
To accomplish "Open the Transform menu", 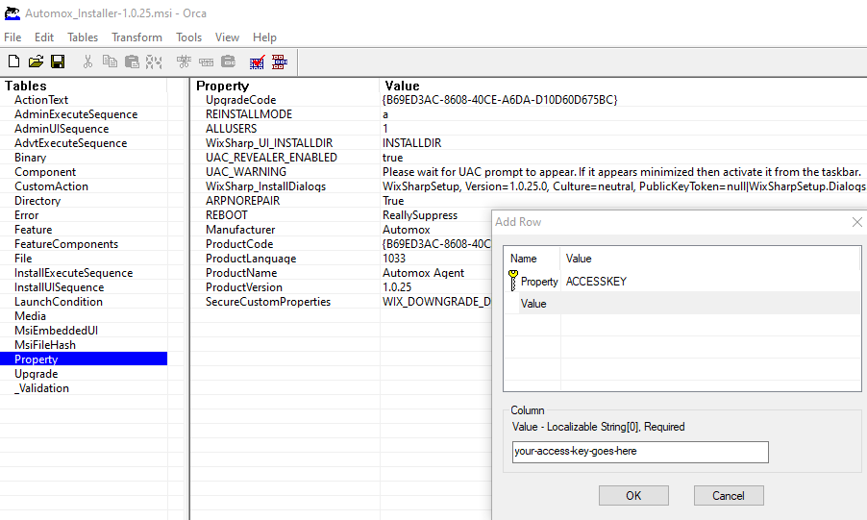I will click(x=136, y=37).
